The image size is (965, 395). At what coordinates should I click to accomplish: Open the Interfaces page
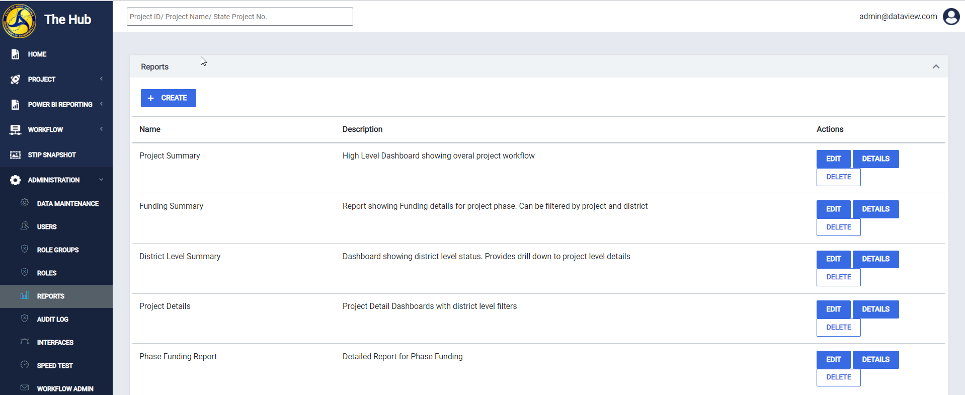pyautogui.click(x=56, y=342)
